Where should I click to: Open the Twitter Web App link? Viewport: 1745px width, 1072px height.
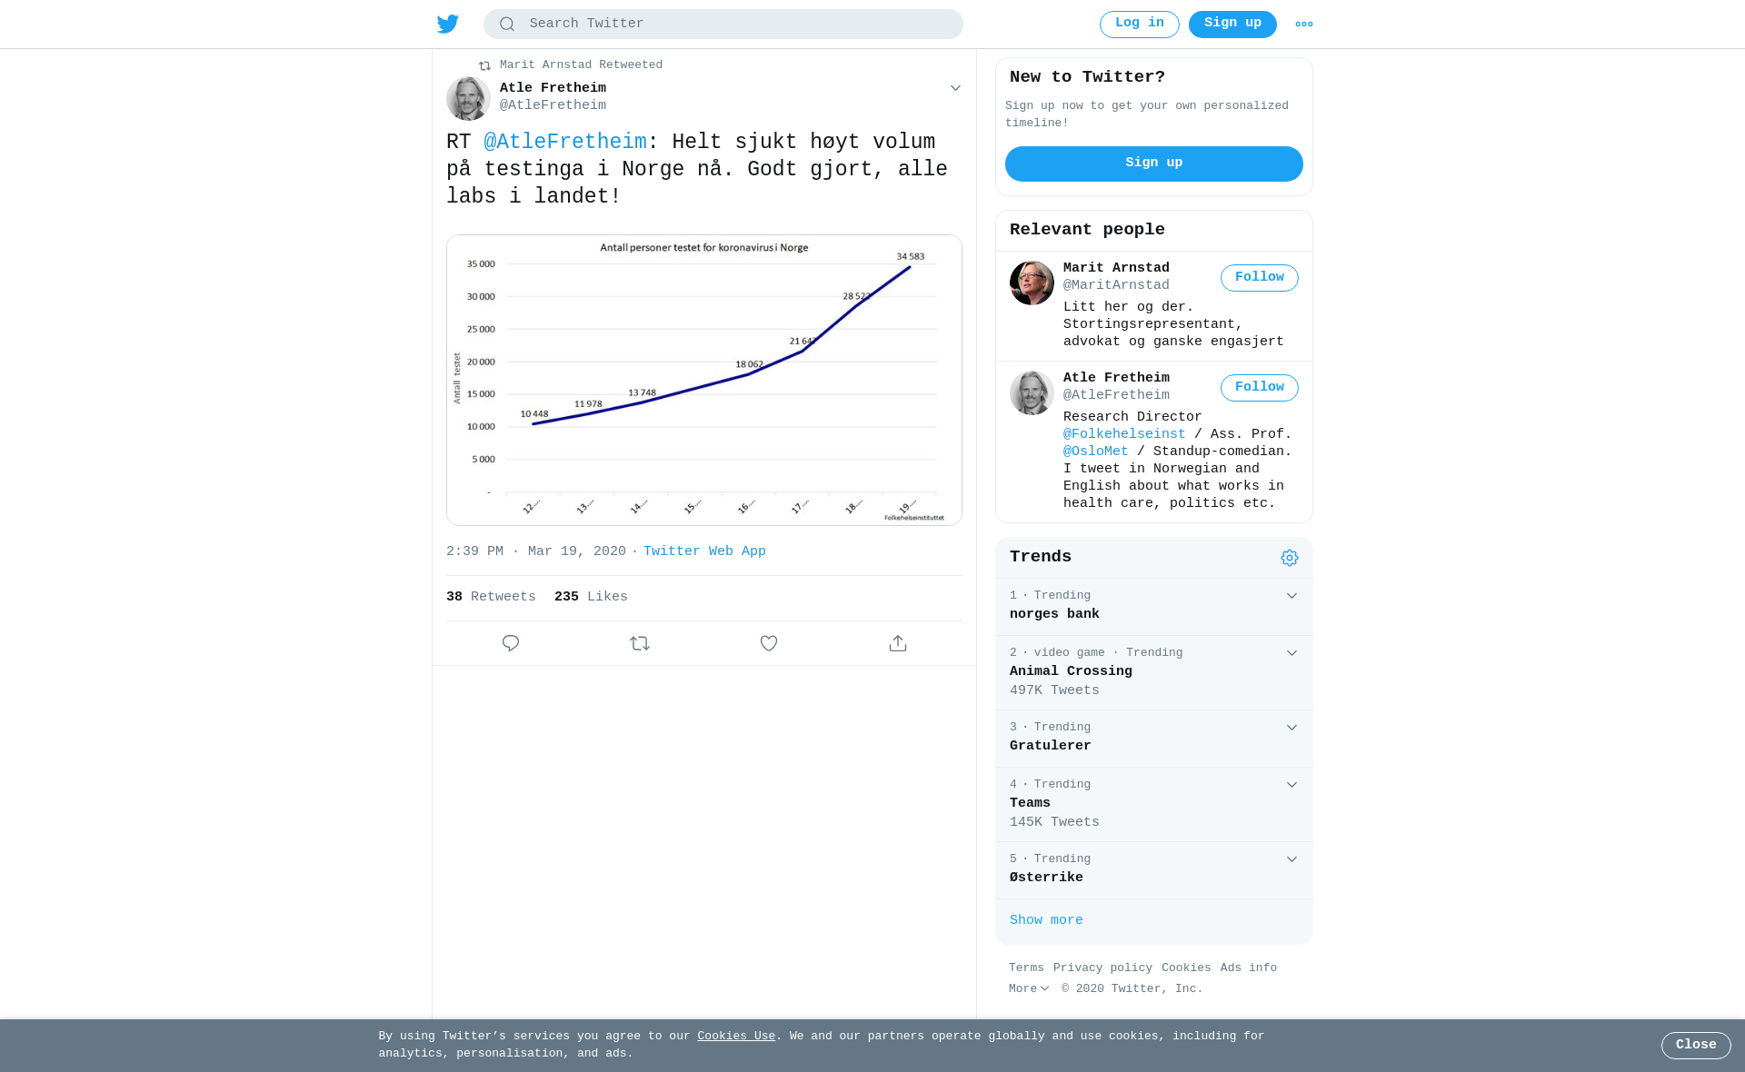[x=704, y=551]
